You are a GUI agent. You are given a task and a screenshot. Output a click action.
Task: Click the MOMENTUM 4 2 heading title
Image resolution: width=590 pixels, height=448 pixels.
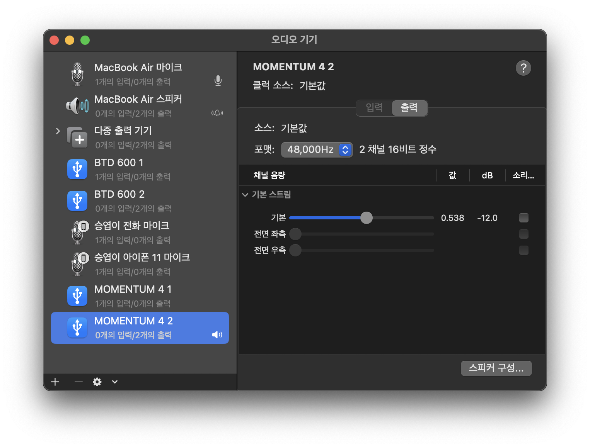pos(293,67)
